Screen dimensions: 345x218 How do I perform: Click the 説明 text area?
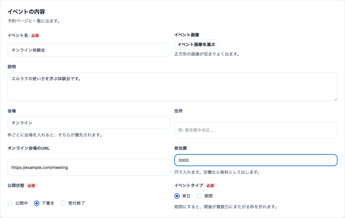tap(172, 87)
